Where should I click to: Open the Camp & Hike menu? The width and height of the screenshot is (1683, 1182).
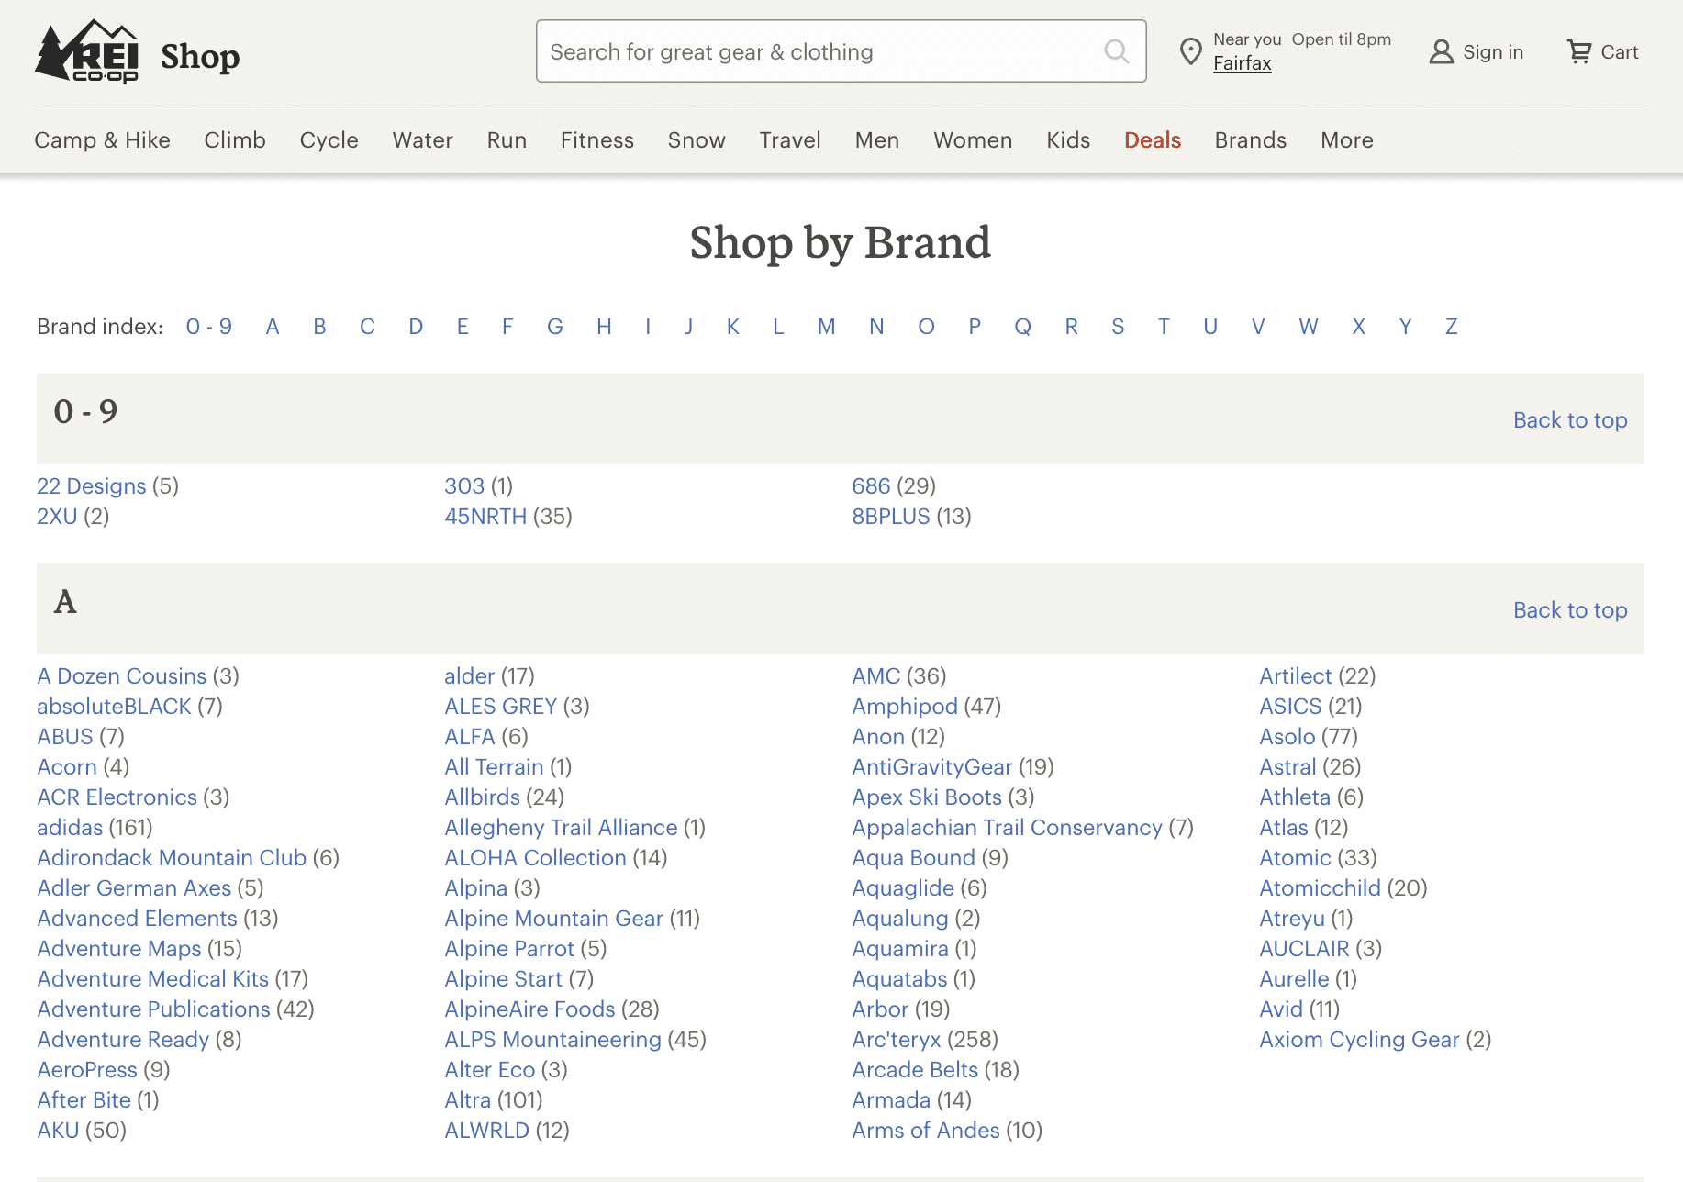click(x=102, y=139)
